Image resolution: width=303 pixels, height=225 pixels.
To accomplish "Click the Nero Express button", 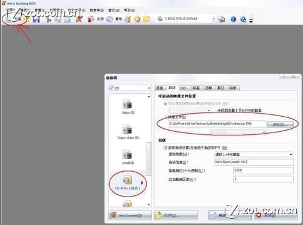I will tap(130, 215).
